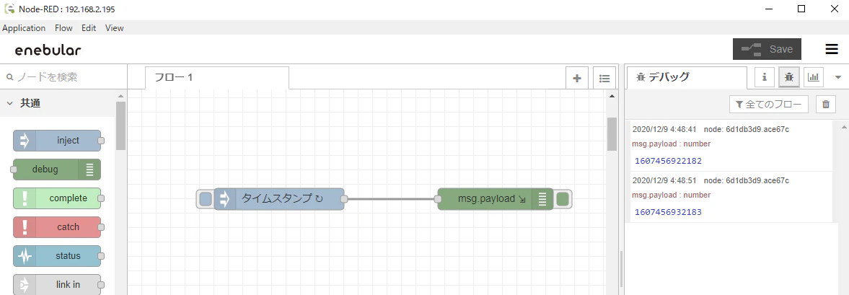849x295 pixels.
Task: Focus the ノードを検索 search field
Action: coord(63,77)
